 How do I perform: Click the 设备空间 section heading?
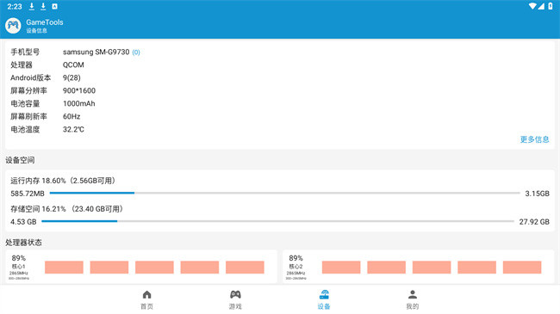[20, 160]
